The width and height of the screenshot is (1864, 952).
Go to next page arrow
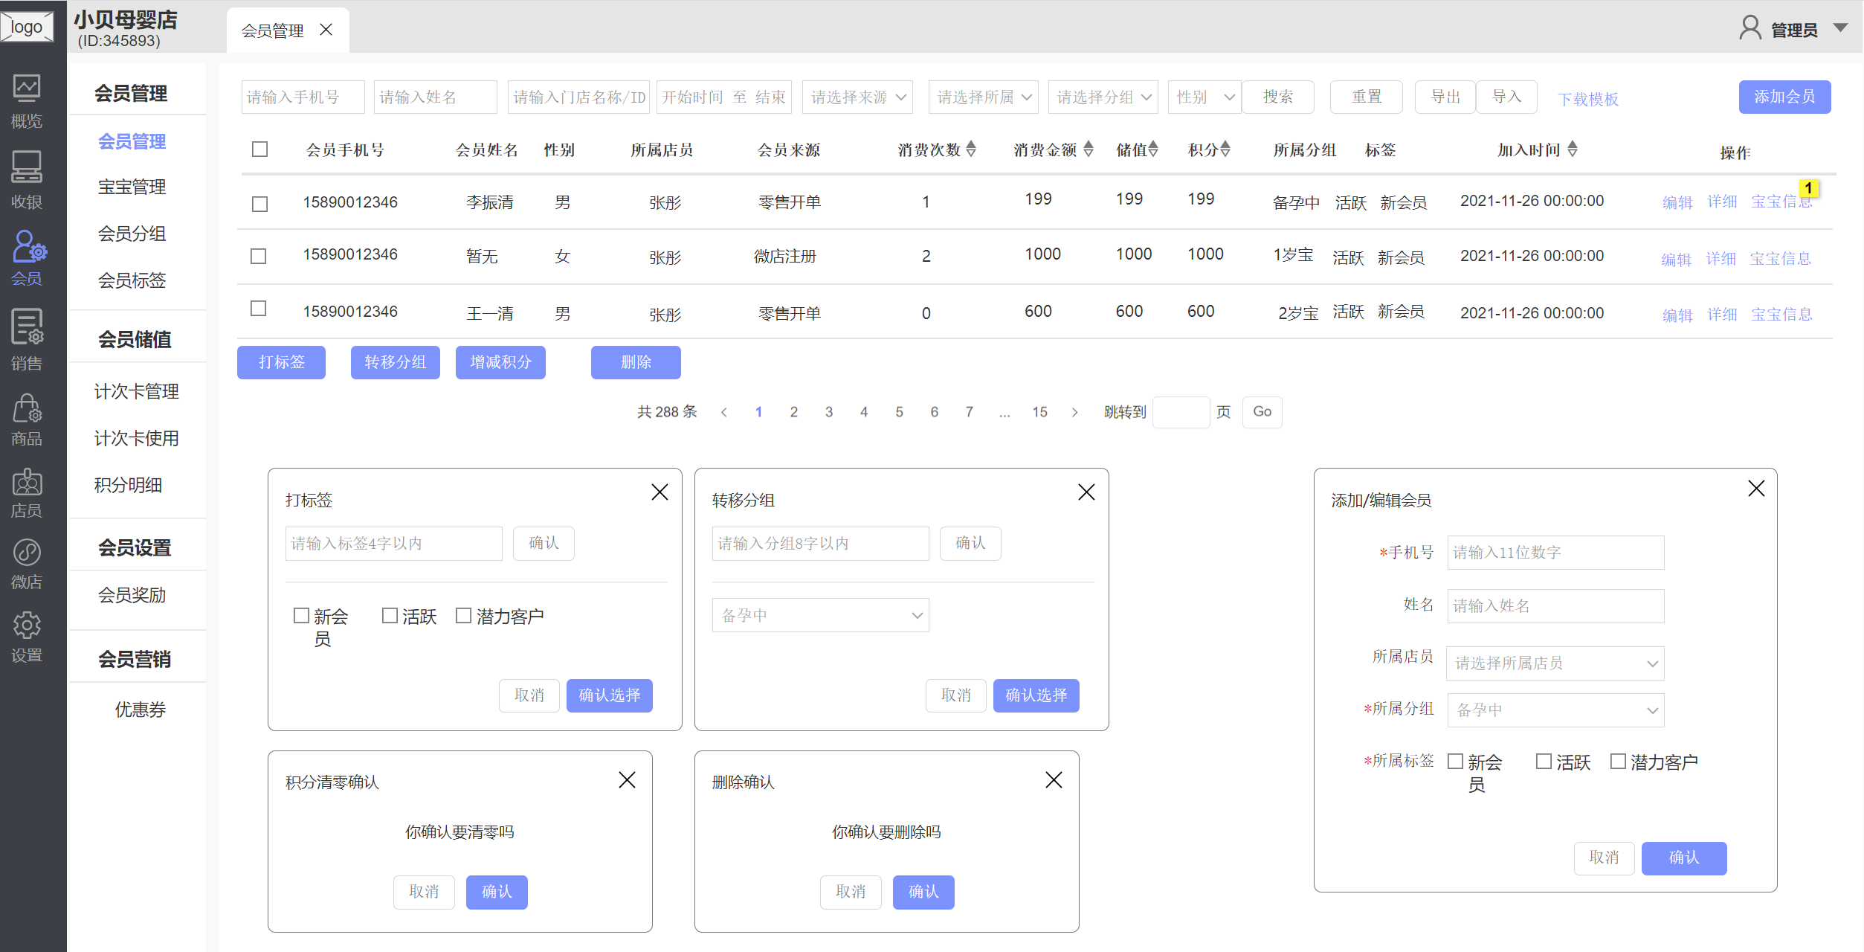click(x=1074, y=412)
